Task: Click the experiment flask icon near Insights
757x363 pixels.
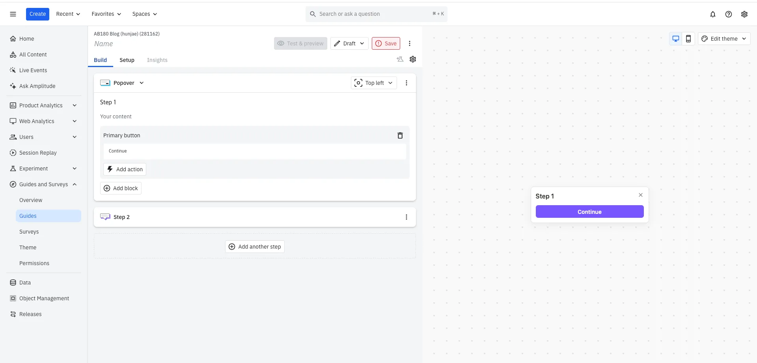Action: [400, 59]
